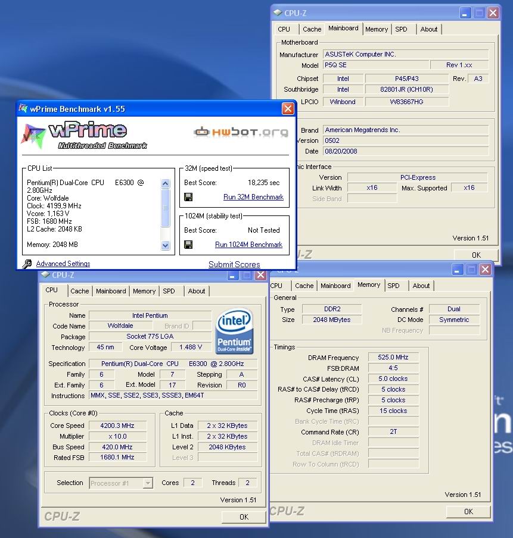The image size is (513, 538).
Task: Switch to Cache tab in CPU window
Action: (x=80, y=291)
